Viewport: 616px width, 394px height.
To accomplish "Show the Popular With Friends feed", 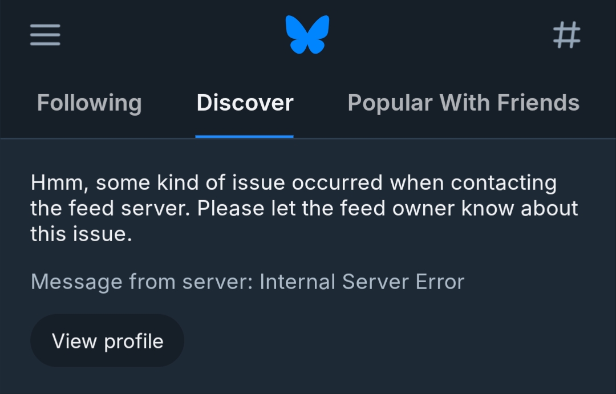I will tap(463, 103).
